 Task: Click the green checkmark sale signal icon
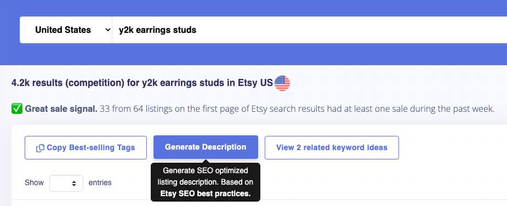click(17, 109)
